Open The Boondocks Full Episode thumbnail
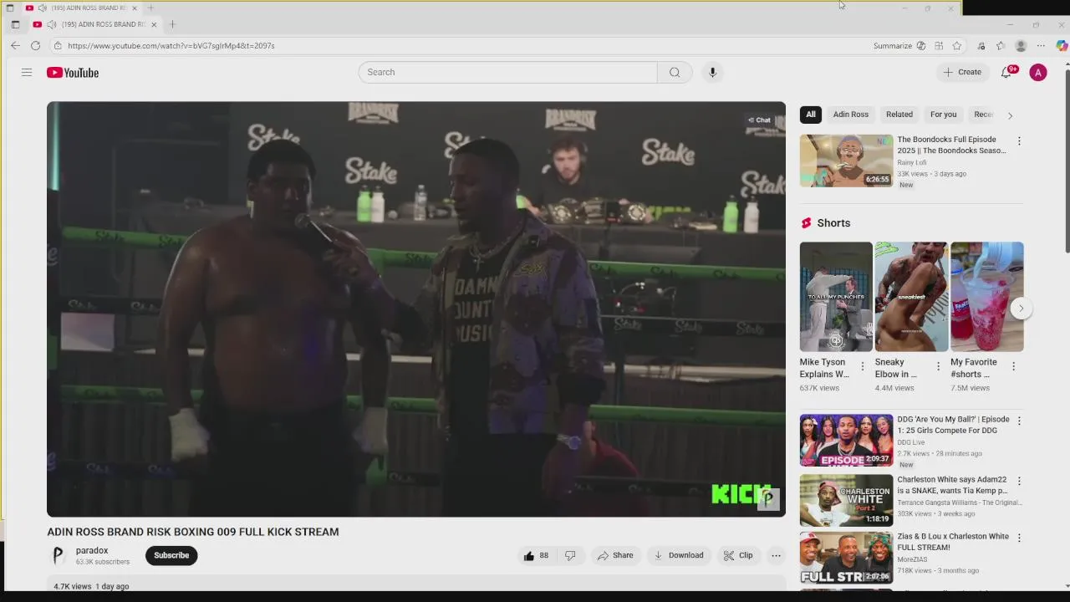The height and width of the screenshot is (602, 1070). [x=846, y=161]
